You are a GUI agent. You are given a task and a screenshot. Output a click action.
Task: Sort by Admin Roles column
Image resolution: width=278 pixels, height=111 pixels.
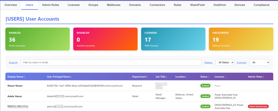pos(263,77)
